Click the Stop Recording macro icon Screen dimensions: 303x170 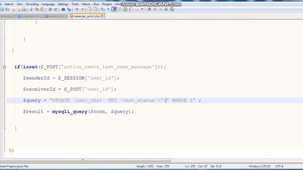[155, 9]
